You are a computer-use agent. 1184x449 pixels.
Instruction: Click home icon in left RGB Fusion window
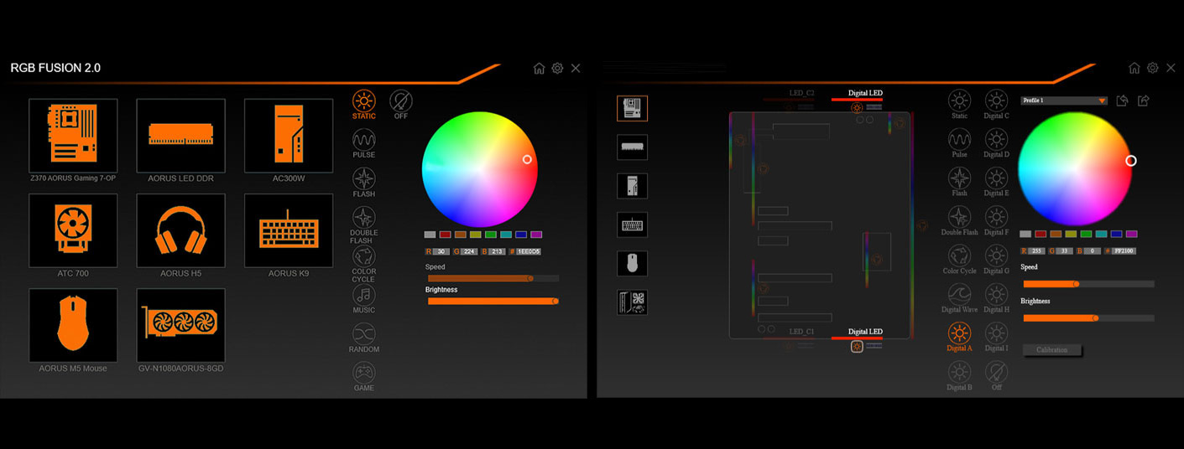539,68
